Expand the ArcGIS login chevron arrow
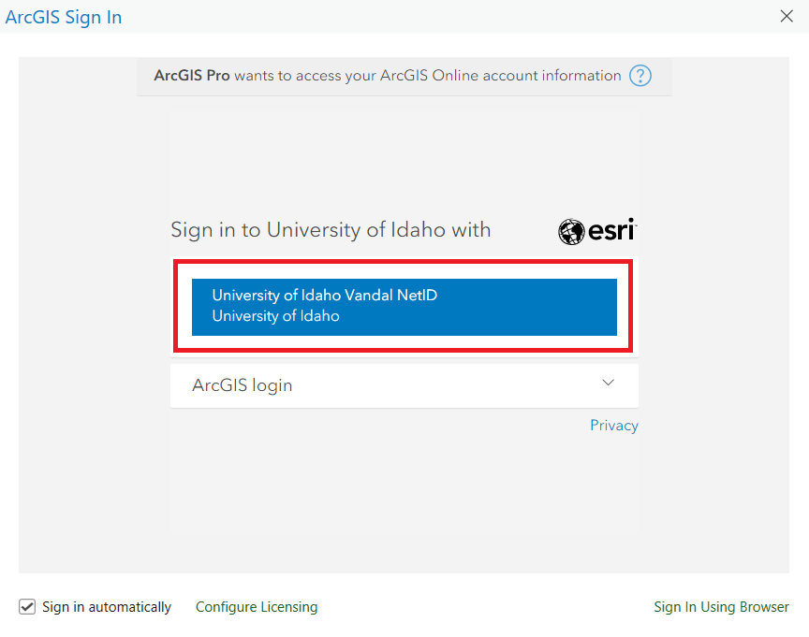 [x=609, y=383]
